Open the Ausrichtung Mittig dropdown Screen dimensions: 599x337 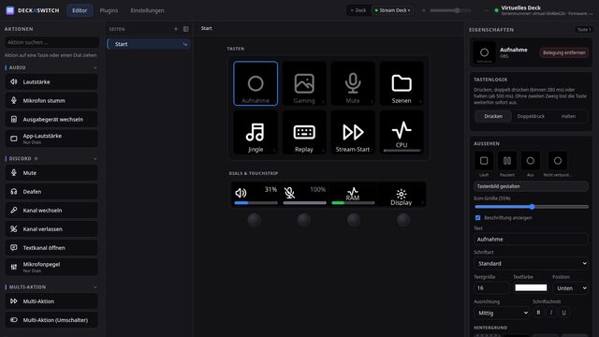(502, 313)
